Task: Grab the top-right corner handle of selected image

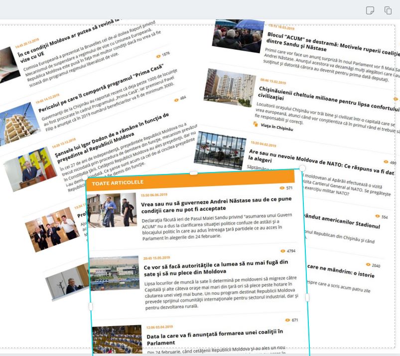Action: [302, 168]
